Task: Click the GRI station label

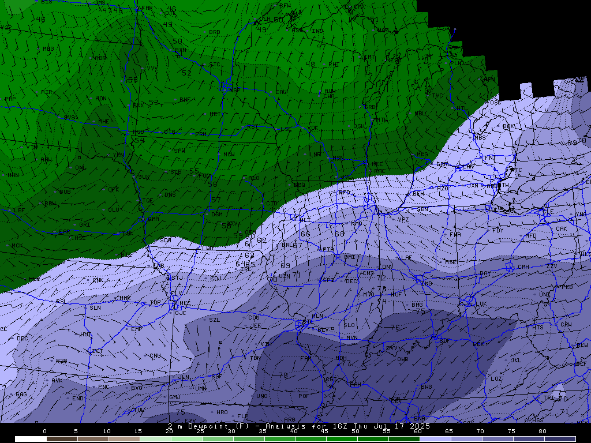Action: tap(84, 225)
